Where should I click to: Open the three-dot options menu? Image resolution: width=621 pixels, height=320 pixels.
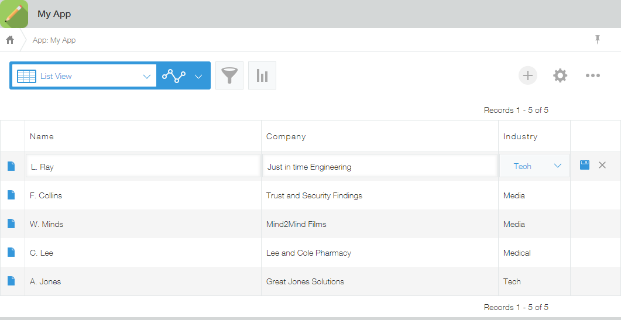pos(593,75)
